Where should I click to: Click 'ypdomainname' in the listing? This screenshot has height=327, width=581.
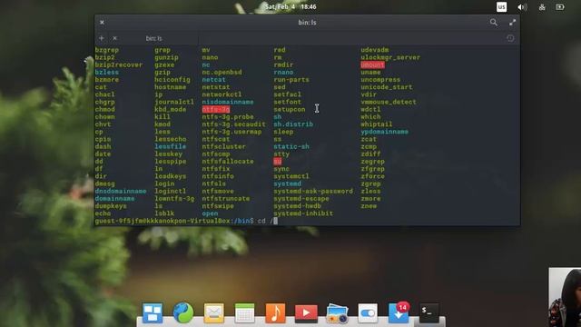pos(385,132)
